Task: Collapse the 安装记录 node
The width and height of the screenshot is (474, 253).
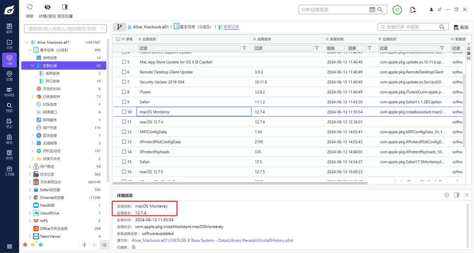Action: point(33,65)
